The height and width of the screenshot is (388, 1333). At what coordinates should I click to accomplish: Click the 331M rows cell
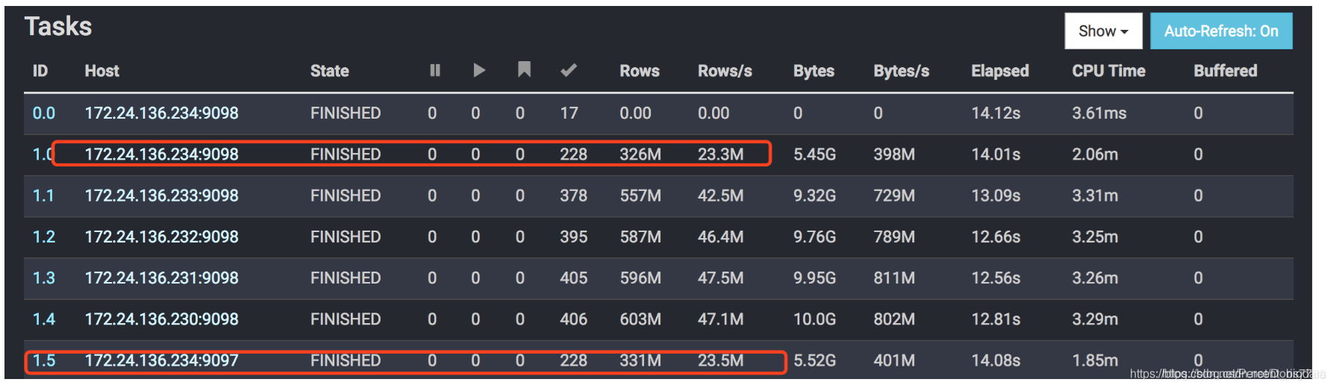(x=640, y=360)
